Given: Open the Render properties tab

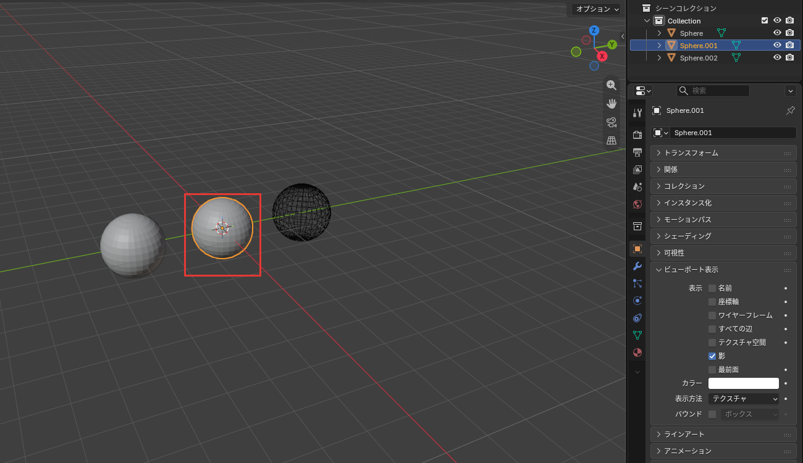Looking at the screenshot, I should pos(637,135).
